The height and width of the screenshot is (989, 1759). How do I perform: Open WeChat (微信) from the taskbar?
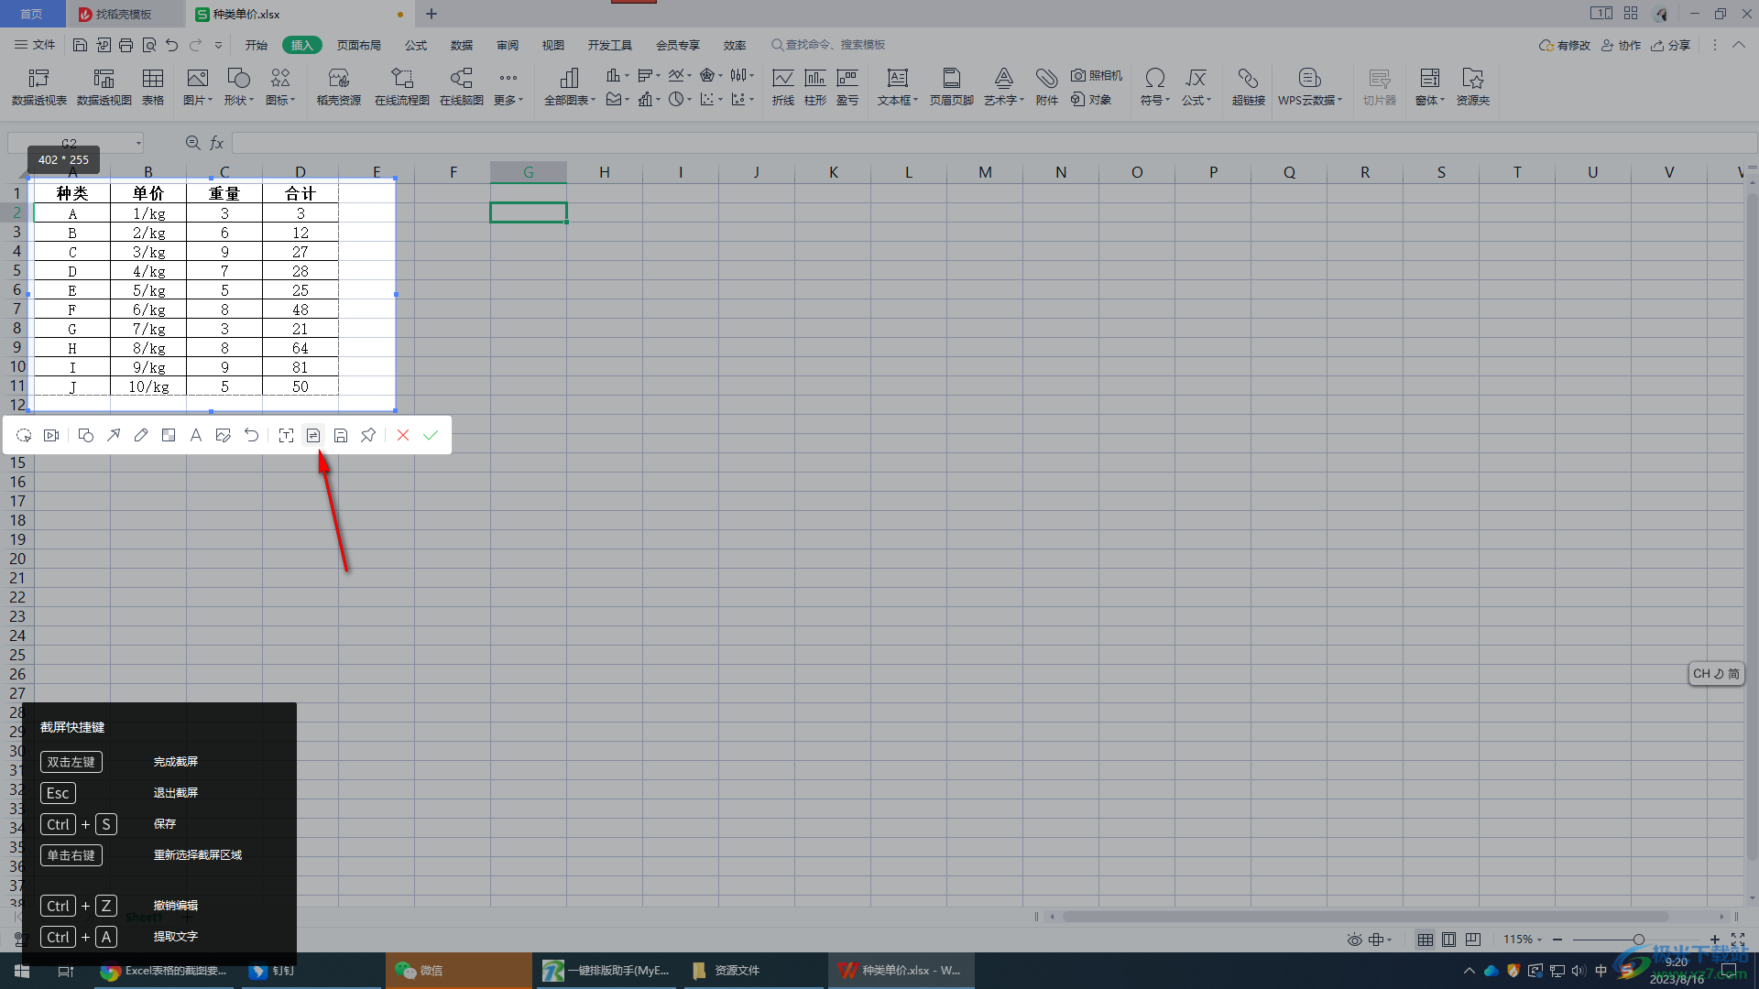458,971
